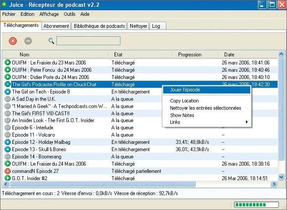Click blue downloading icon for Girl on Tech
Image resolution: width=287 pixels, height=210 pixels.
point(7,92)
